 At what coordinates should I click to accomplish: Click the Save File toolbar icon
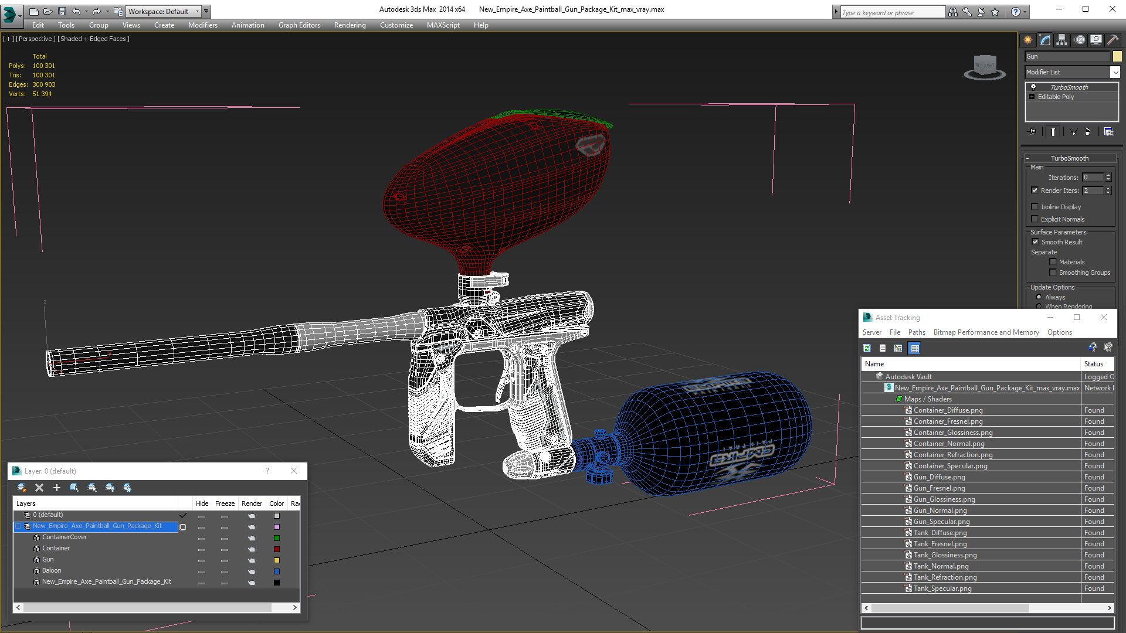[x=62, y=11]
